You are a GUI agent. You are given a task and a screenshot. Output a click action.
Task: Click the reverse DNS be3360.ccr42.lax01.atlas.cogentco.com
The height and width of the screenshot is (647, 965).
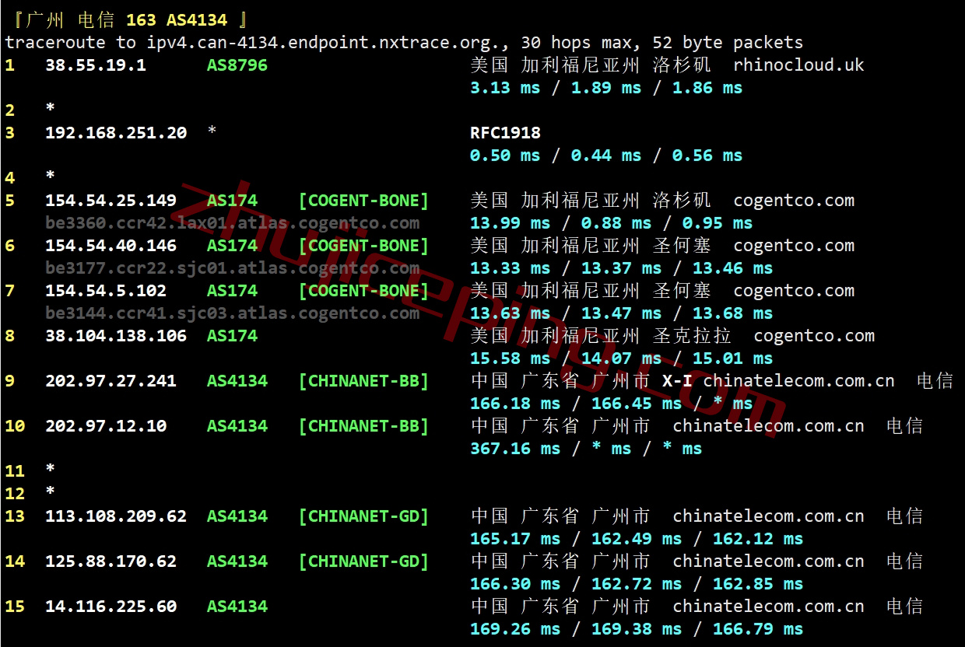(x=232, y=223)
